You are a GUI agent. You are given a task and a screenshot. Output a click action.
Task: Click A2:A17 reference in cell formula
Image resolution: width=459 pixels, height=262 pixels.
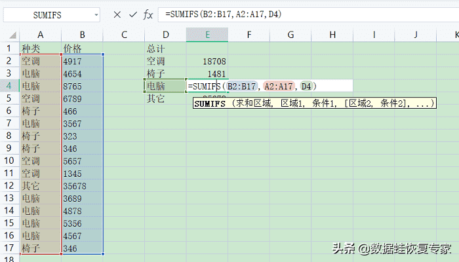(279, 86)
